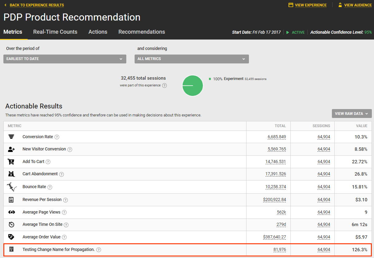Open help for Testing Change Name for Propagation
The height and width of the screenshot is (258, 374).
pyautogui.click(x=99, y=250)
